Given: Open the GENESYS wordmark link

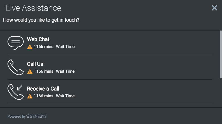Looking at the screenshot, I should point(38,117).
